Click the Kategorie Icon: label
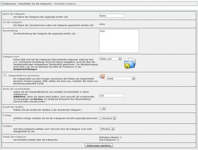The height and width of the screenshot is (150, 198). [x=11, y=57]
